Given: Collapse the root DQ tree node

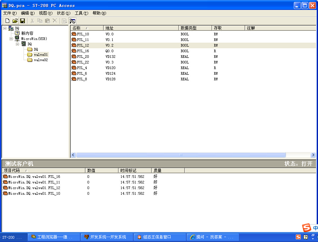Looking at the screenshot, I should click(x=5, y=28).
